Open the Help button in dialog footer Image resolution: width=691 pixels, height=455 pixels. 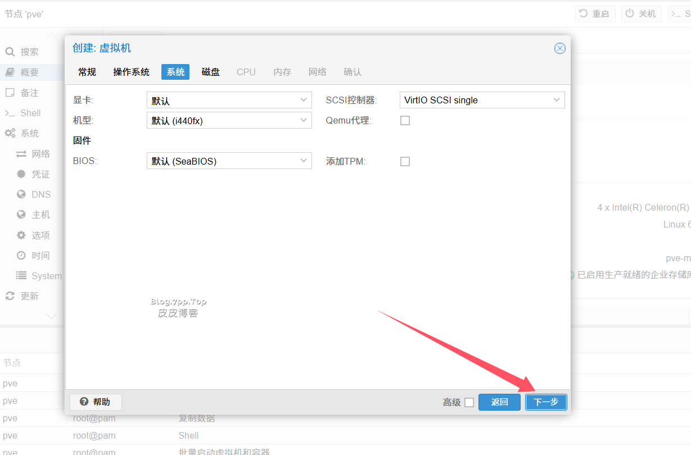coord(96,402)
